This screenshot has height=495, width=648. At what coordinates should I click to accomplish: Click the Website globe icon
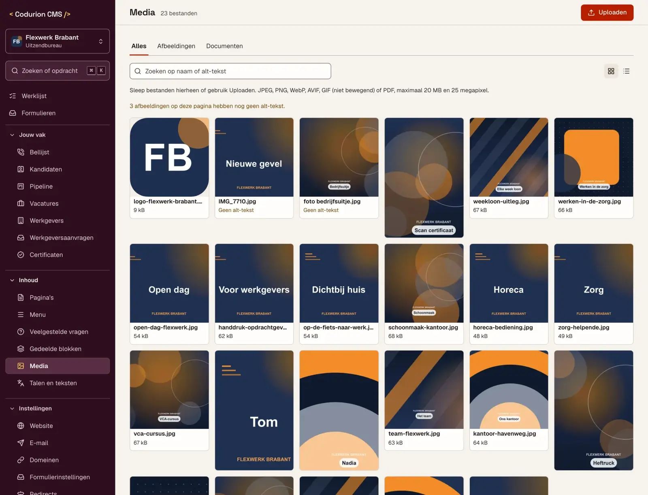click(21, 426)
